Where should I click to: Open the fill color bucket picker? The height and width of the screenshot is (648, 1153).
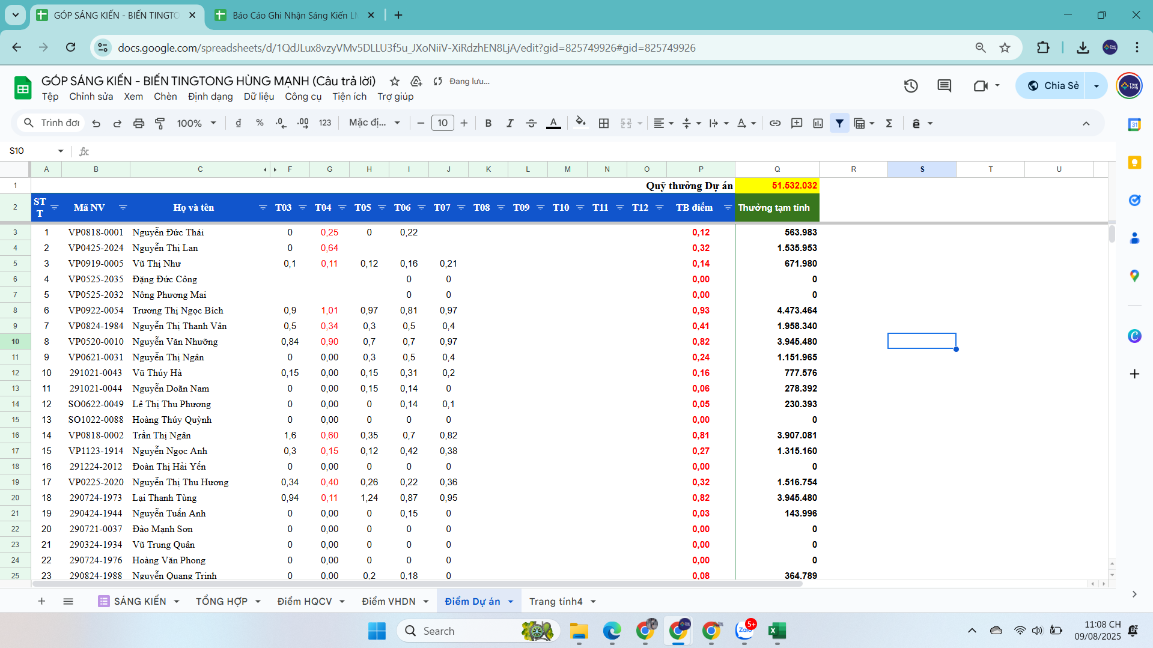[x=580, y=123]
